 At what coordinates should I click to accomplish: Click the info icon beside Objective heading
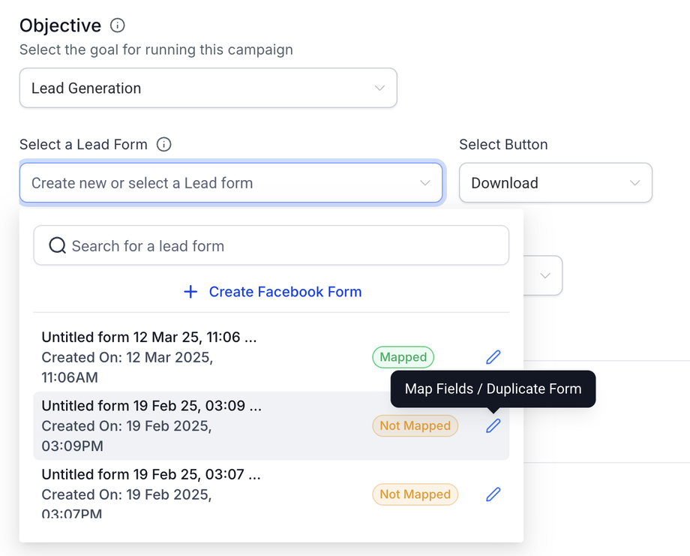(x=117, y=26)
